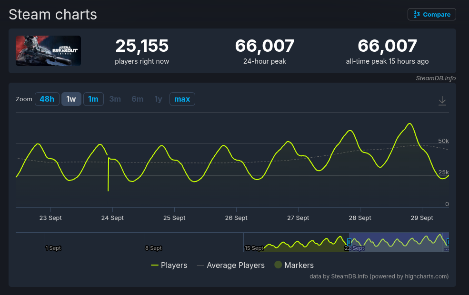Screen dimensions: 469x295
Task: Click the navigator right range handle
Action: point(448,242)
